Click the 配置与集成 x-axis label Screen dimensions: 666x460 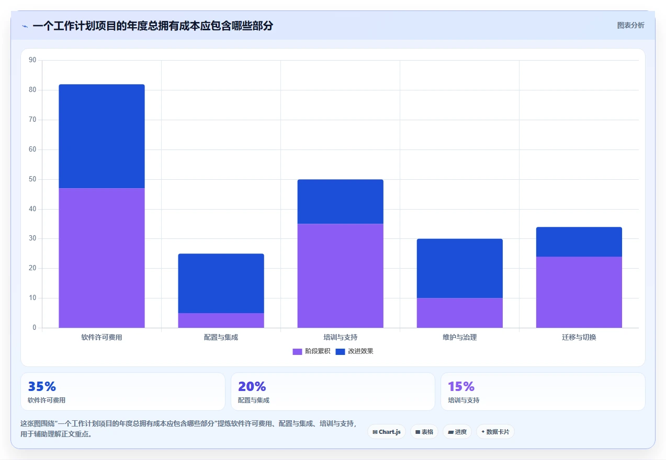point(221,337)
